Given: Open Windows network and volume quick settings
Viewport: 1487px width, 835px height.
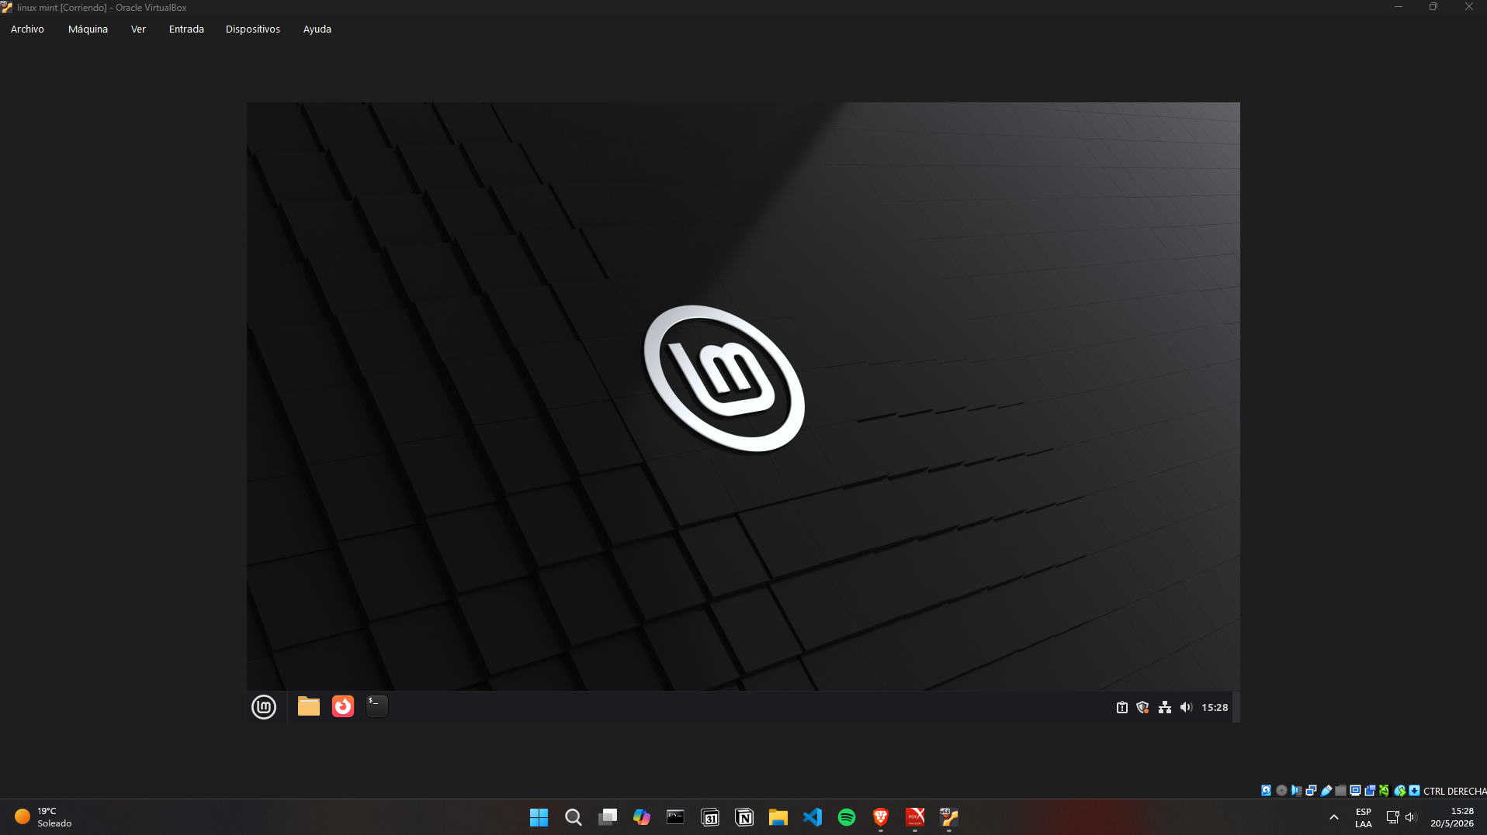Looking at the screenshot, I should click(x=1402, y=817).
